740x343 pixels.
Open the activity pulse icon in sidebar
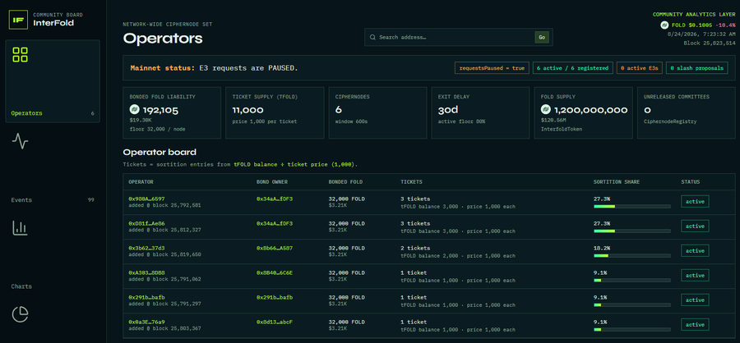[x=20, y=141]
